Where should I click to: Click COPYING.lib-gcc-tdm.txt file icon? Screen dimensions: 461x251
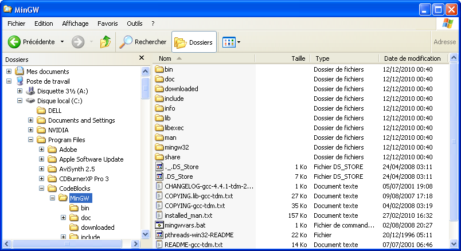[159, 195]
